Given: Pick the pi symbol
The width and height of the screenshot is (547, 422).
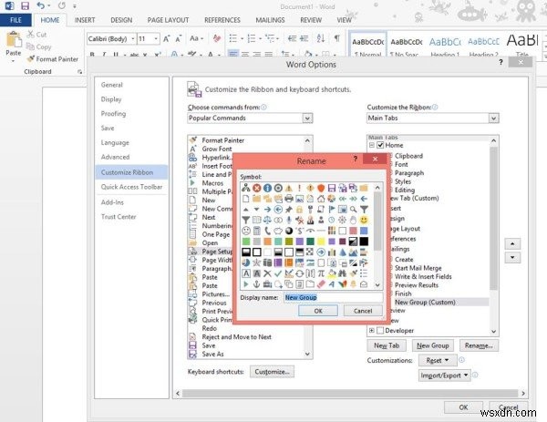Looking at the screenshot, I should [x=321, y=273].
